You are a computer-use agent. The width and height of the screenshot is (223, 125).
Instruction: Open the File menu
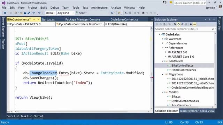click(x=4, y=8)
